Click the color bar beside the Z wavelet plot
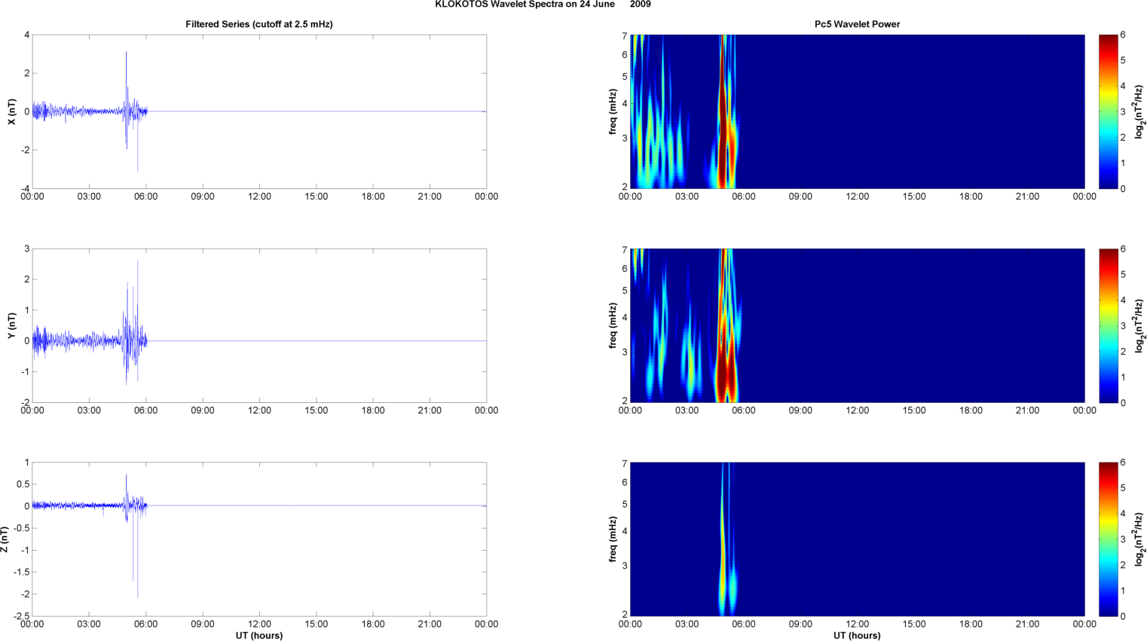The width and height of the screenshot is (1147, 641). [x=1108, y=539]
